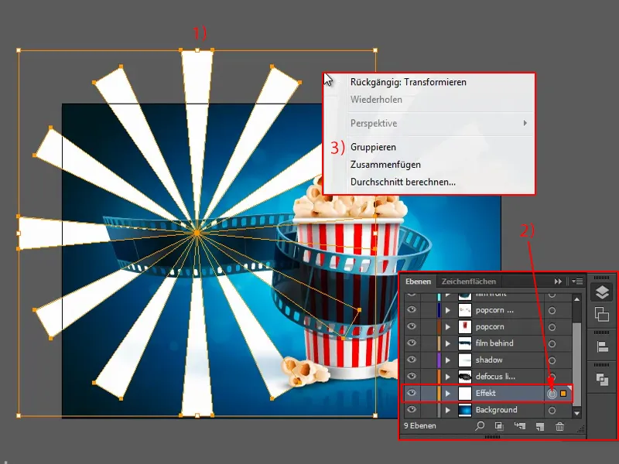Click target circle of popcorn layer
The image size is (619, 464).
point(552,327)
